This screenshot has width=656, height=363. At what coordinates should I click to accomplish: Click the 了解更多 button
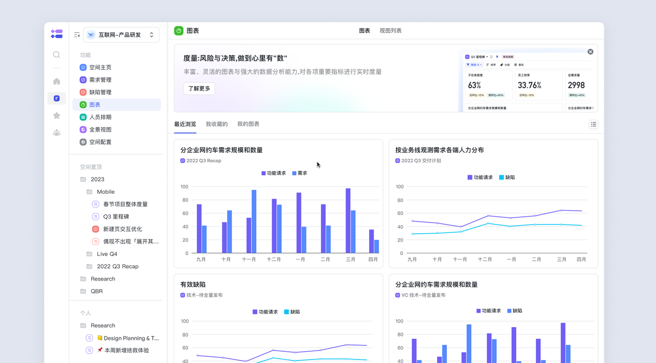click(199, 88)
